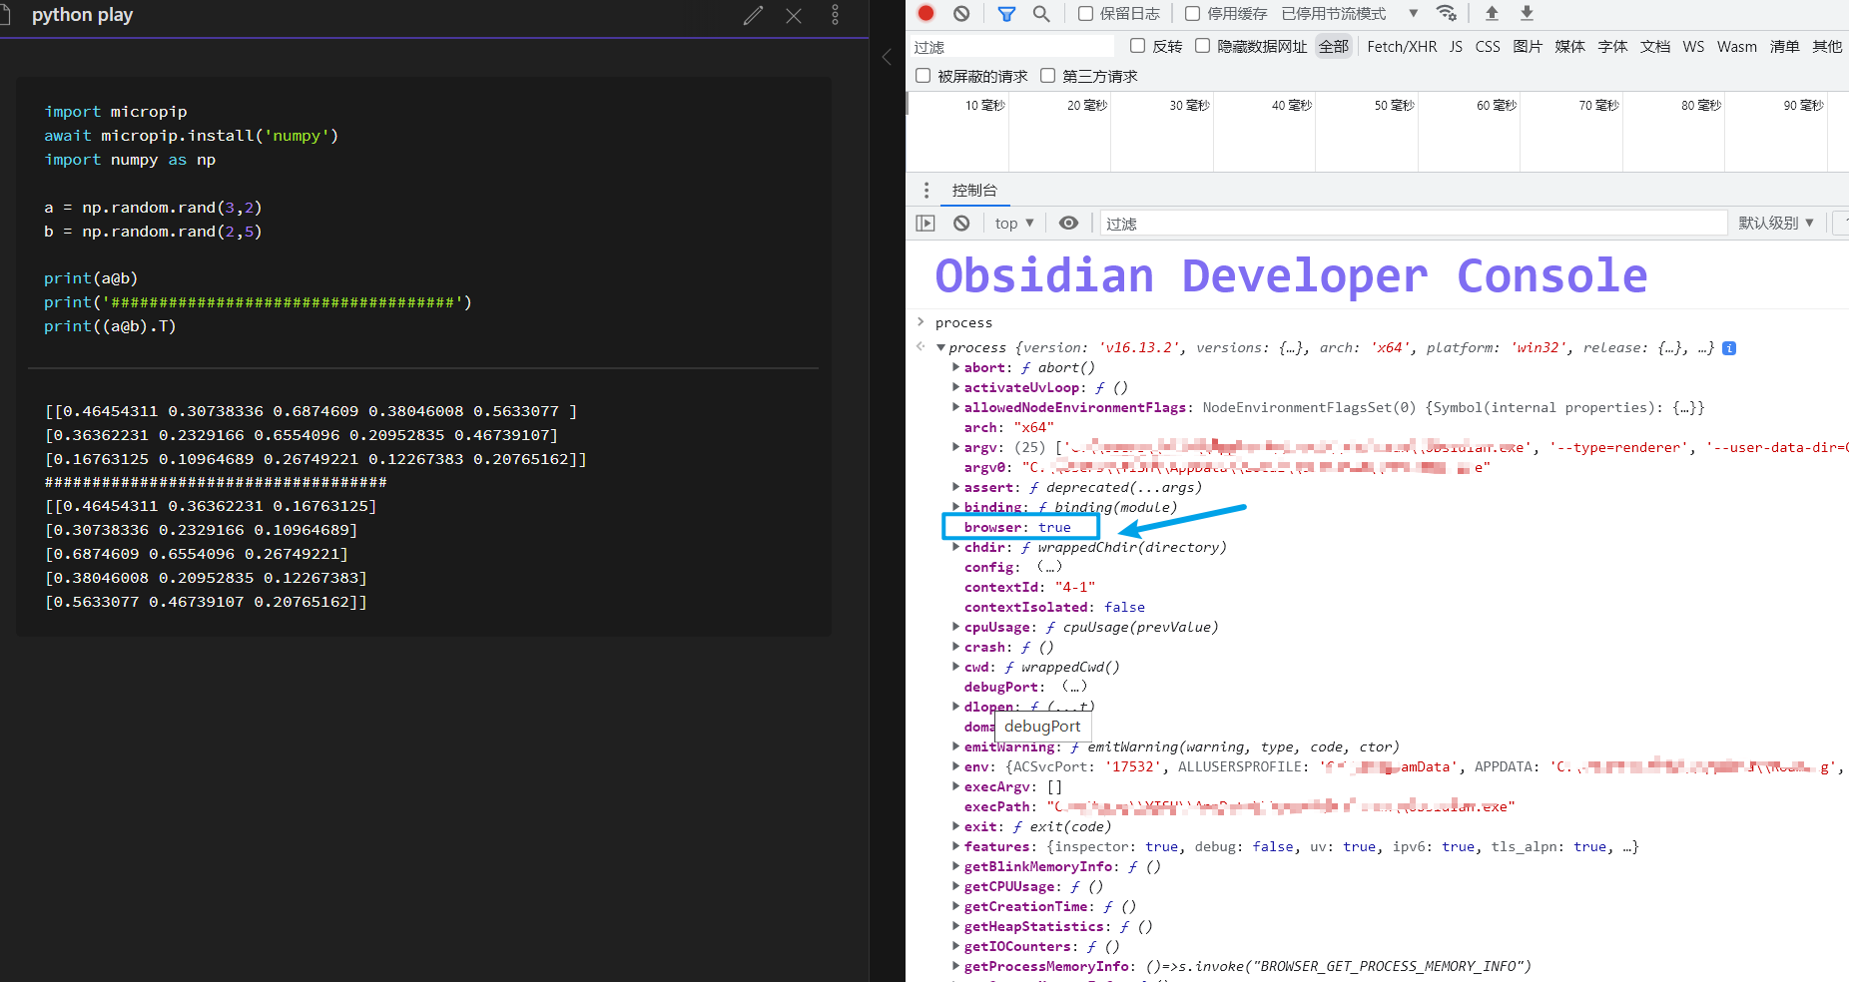The width and height of the screenshot is (1849, 982).
Task: Invoke the config getter (…)
Action: [1049, 567]
